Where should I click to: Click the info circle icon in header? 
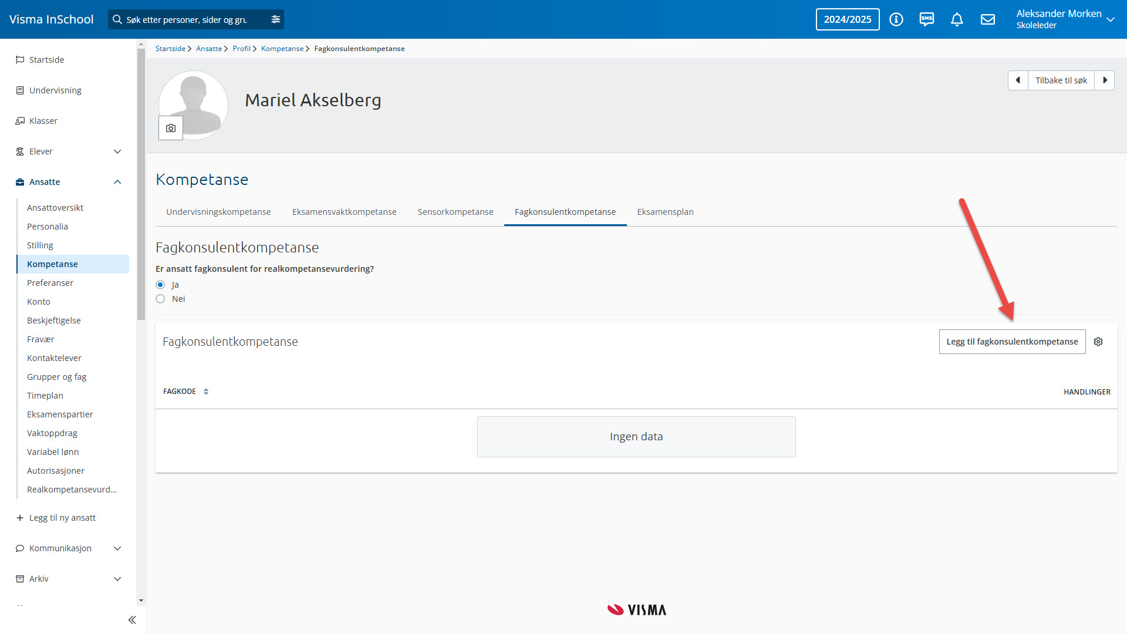point(896,19)
